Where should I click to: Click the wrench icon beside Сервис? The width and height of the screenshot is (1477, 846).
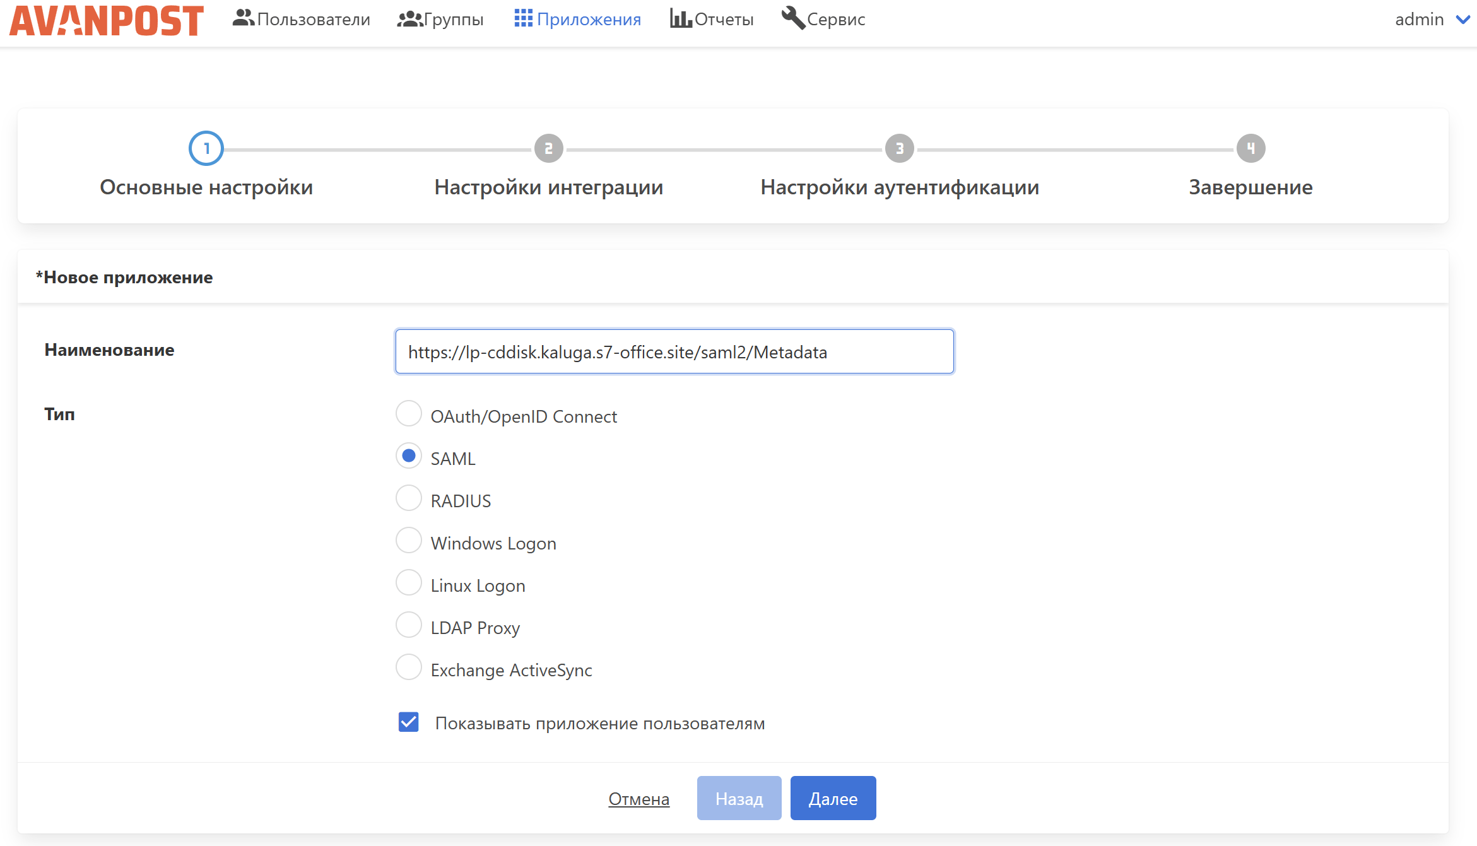(793, 18)
